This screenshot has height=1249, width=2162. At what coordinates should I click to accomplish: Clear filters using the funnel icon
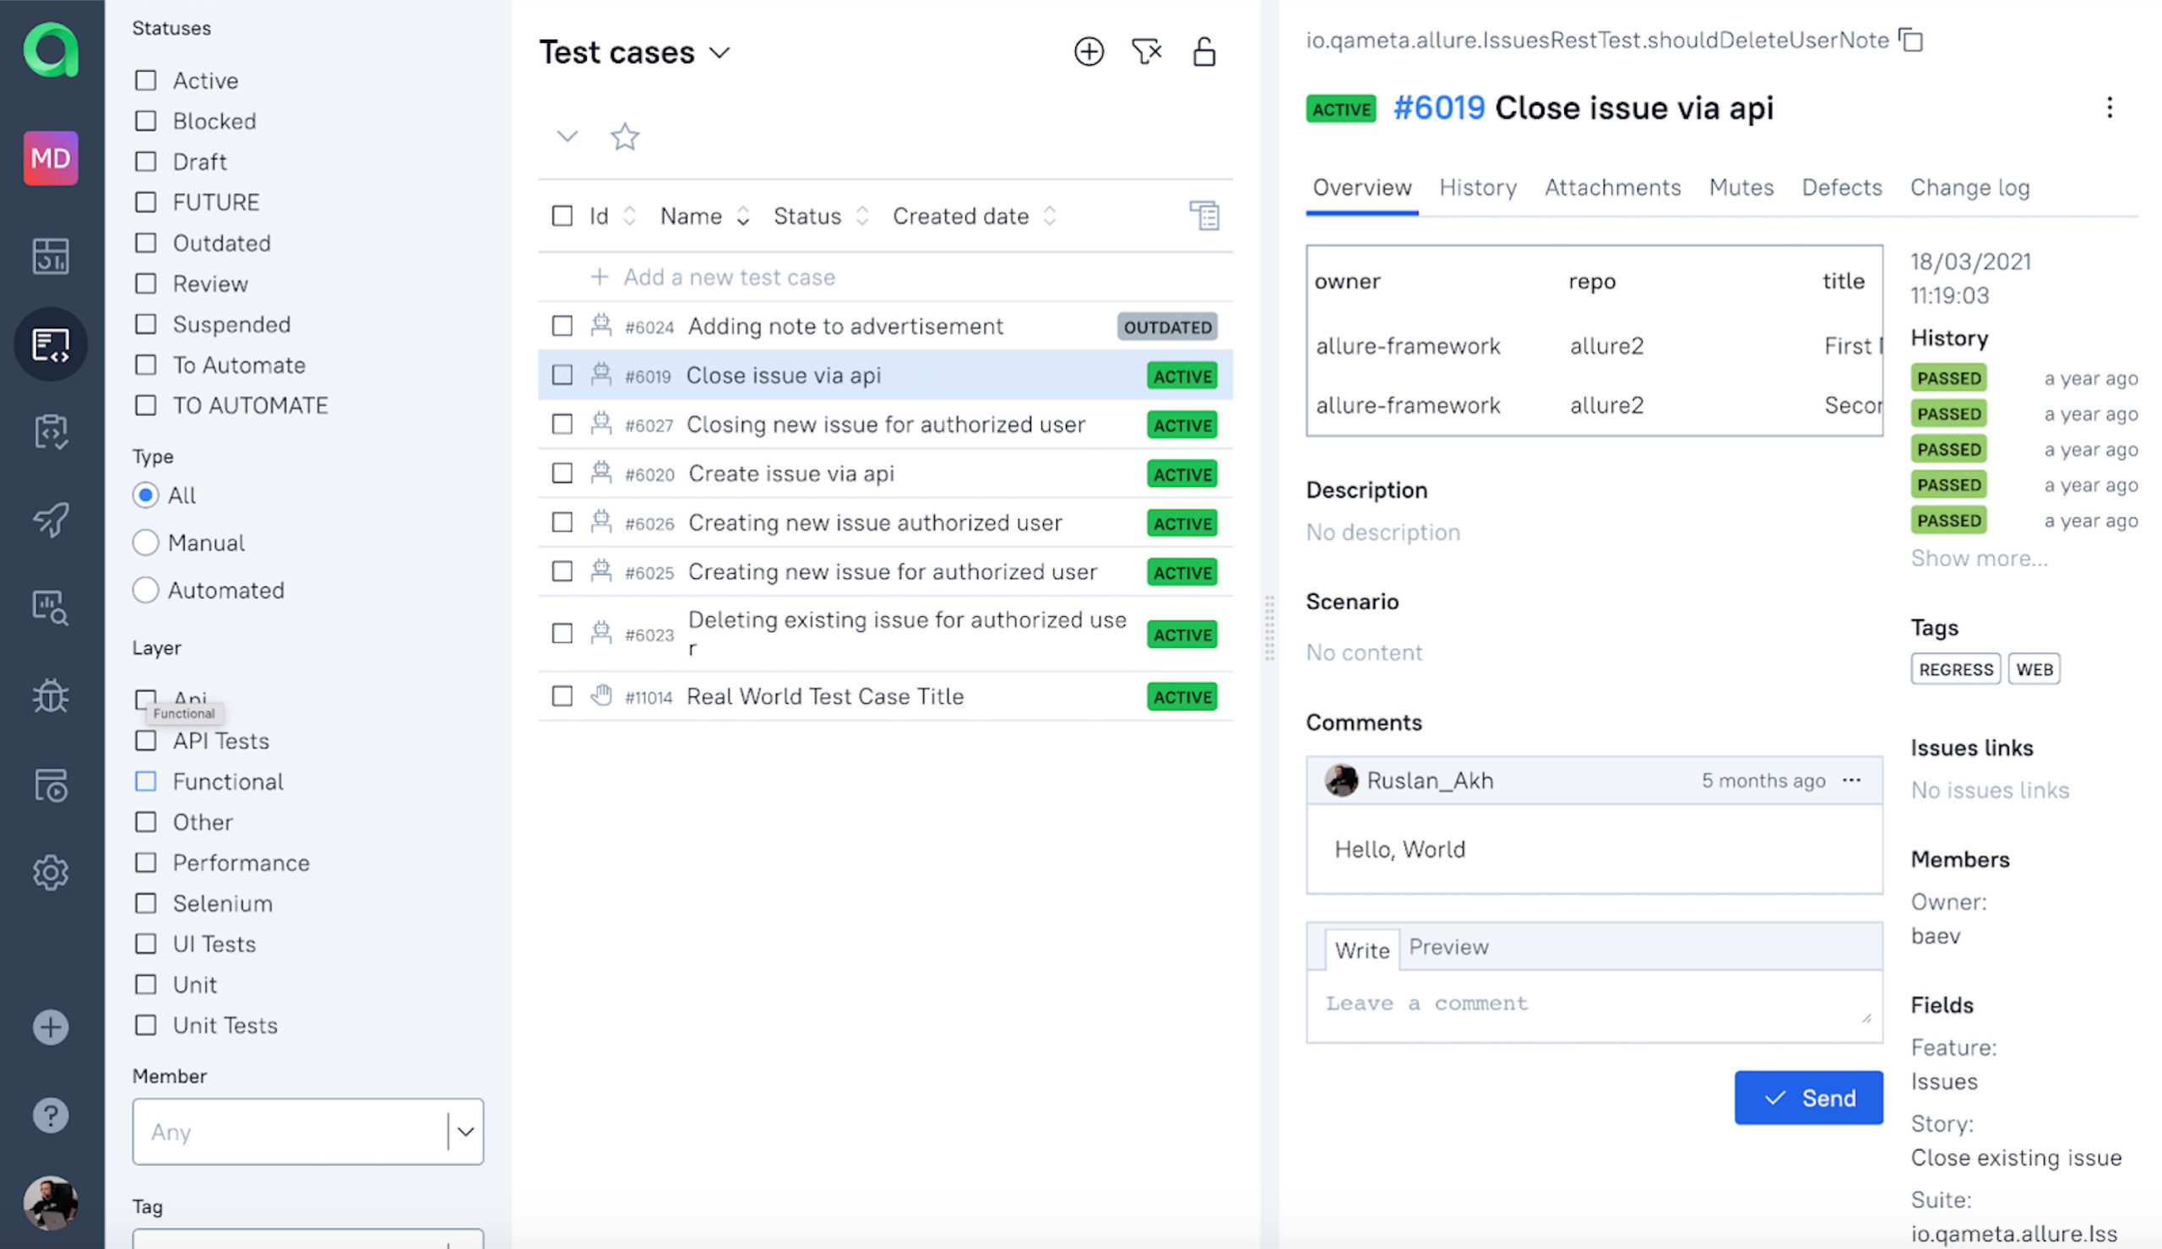tap(1146, 51)
